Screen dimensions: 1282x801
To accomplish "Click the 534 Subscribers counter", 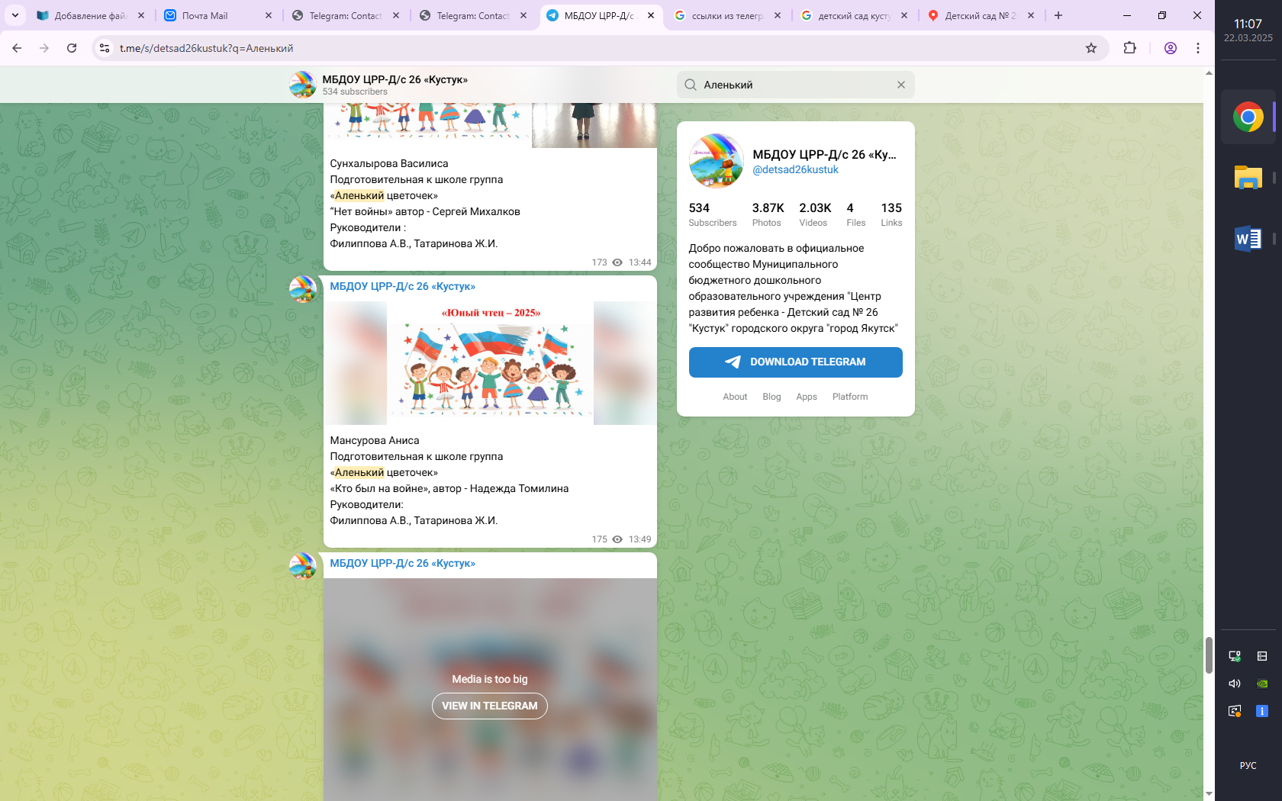I will (x=713, y=214).
